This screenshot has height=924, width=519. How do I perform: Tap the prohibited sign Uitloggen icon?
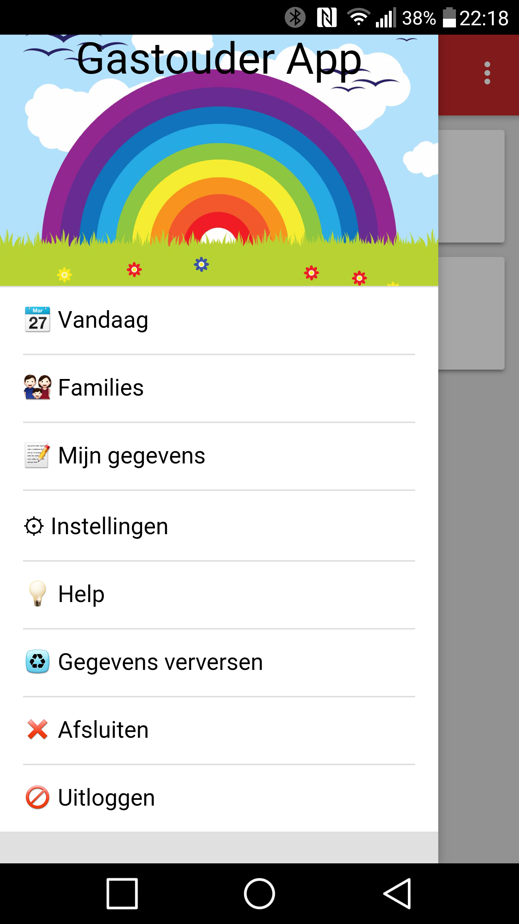click(x=37, y=798)
